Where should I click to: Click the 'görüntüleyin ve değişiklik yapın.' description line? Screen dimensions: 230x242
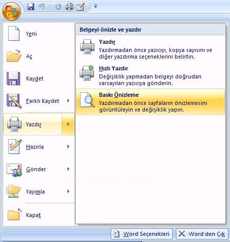pos(141,110)
